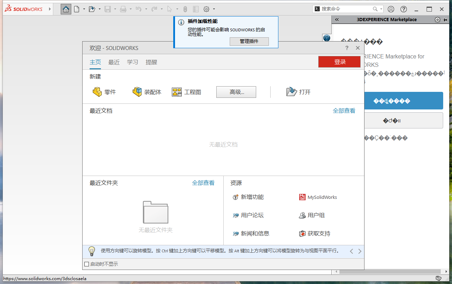
Task: Switch to the 最近 (Recent) tab
Action: coord(114,62)
